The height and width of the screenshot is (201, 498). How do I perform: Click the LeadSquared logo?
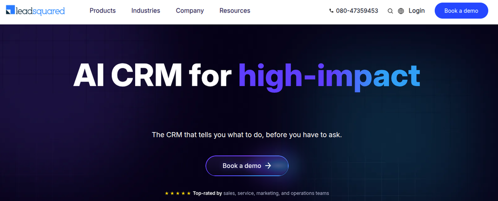pos(35,11)
